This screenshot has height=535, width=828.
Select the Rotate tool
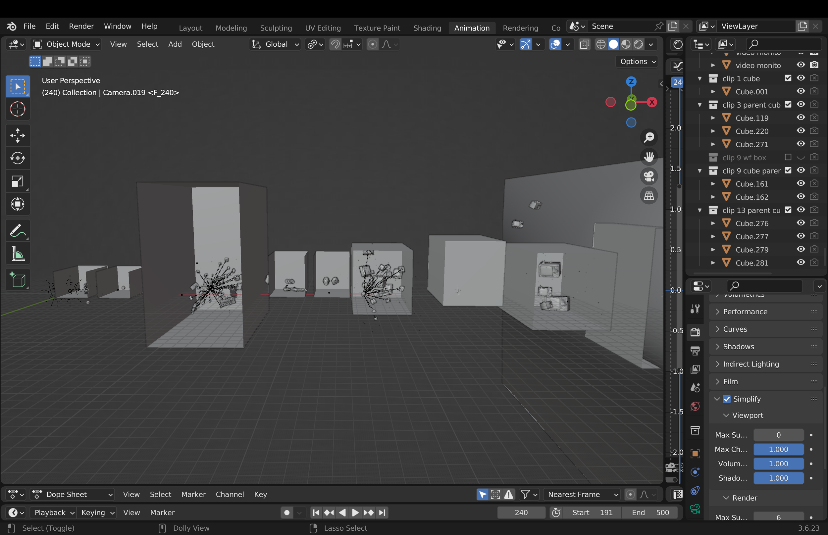pyautogui.click(x=17, y=159)
